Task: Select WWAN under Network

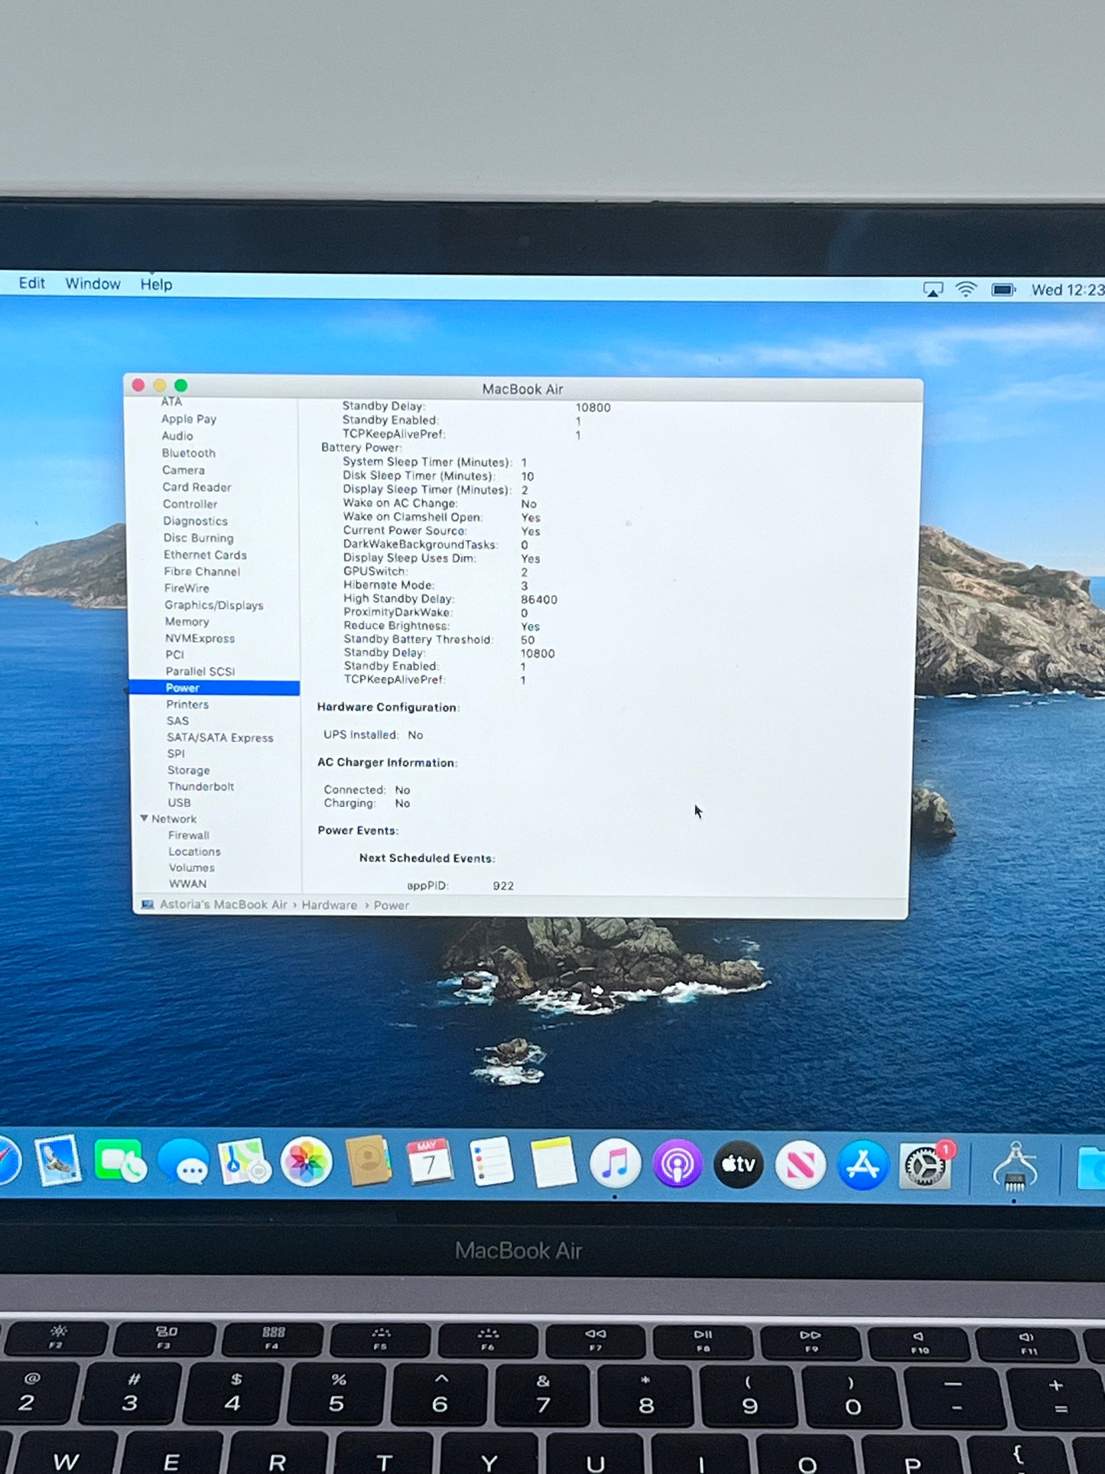Action: pyautogui.click(x=188, y=883)
